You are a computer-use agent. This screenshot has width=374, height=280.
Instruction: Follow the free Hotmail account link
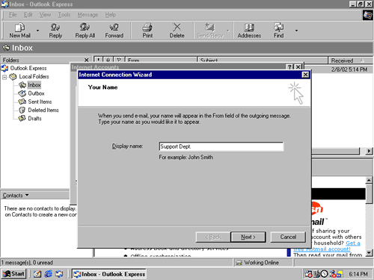tap(327, 246)
